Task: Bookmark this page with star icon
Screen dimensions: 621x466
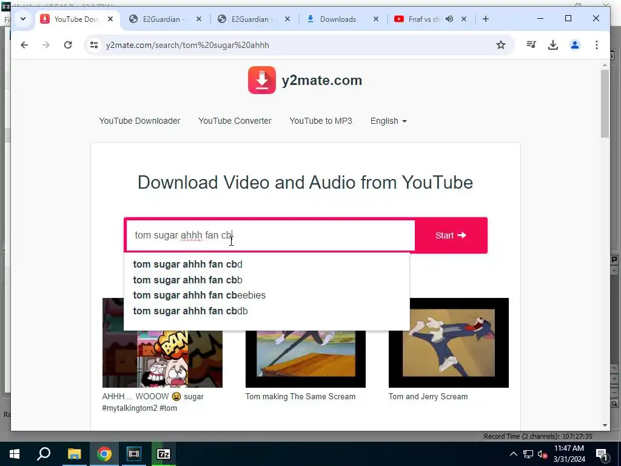Action: [500, 45]
